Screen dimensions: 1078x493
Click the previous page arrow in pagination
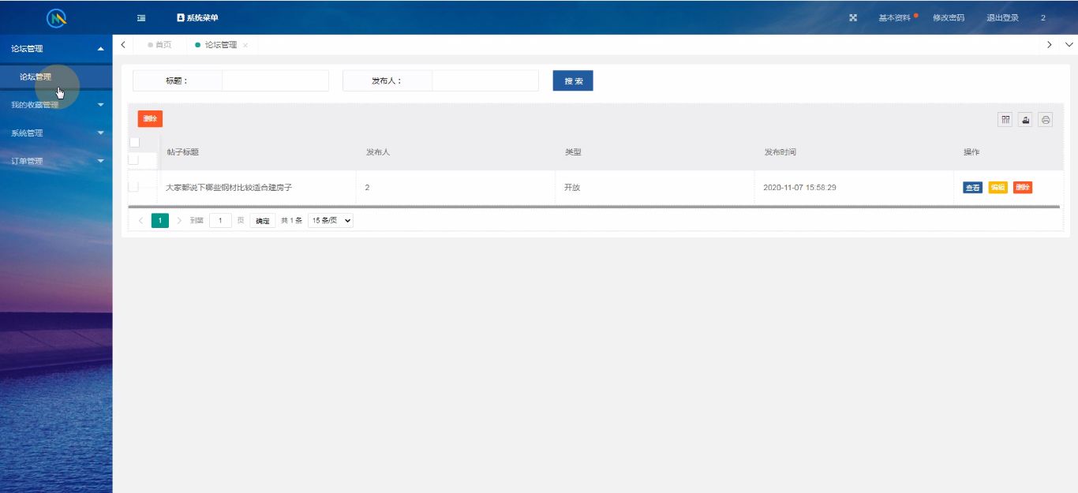point(141,221)
